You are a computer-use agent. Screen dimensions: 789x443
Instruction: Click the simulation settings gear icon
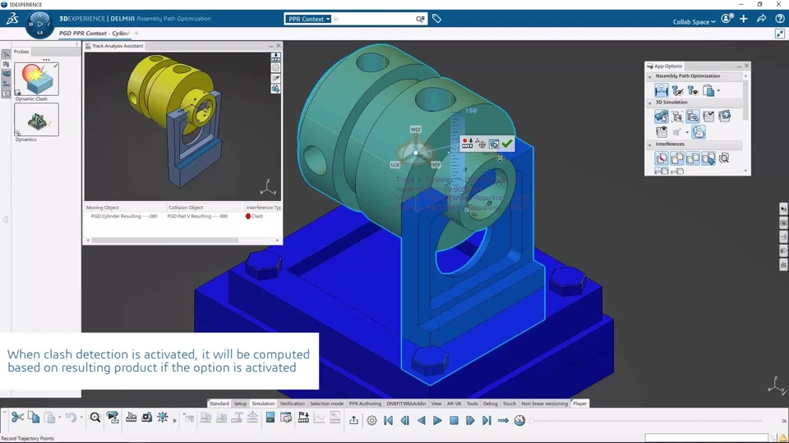click(x=371, y=420)
